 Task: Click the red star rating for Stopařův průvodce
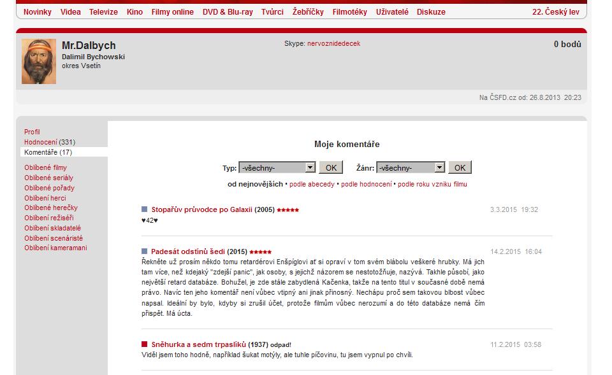(288, 209)
